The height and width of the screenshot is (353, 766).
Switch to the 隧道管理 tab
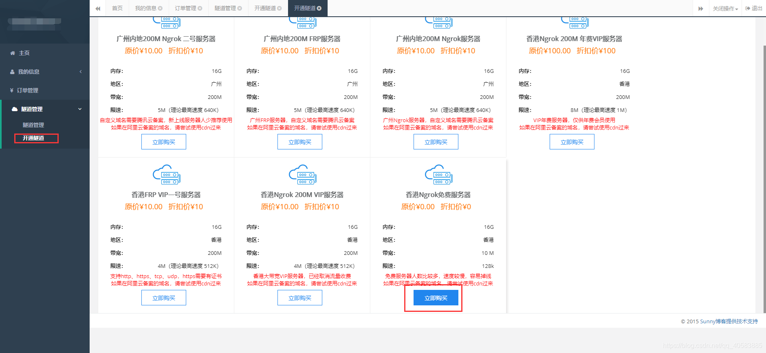[225, 8]
